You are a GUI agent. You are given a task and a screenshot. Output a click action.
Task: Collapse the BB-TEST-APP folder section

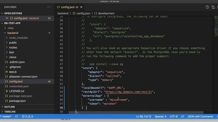pyautogui.click(x=12, y=23)
